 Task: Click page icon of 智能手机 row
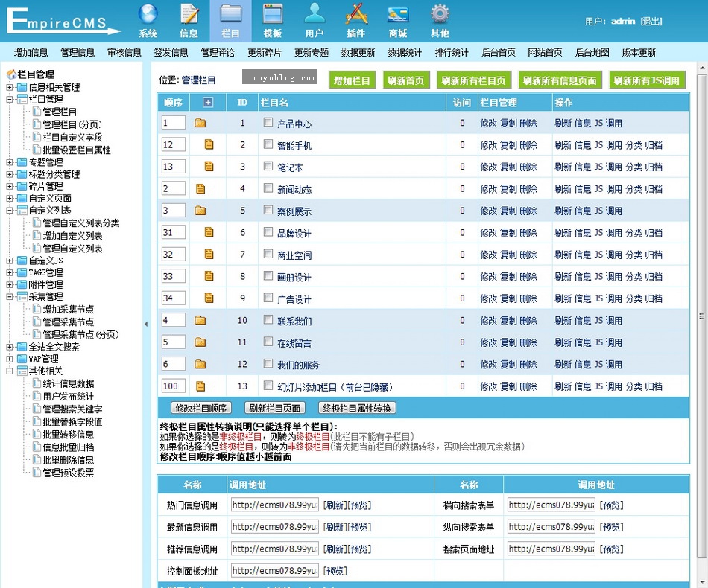pyautogui.click(x=209, y=144)
